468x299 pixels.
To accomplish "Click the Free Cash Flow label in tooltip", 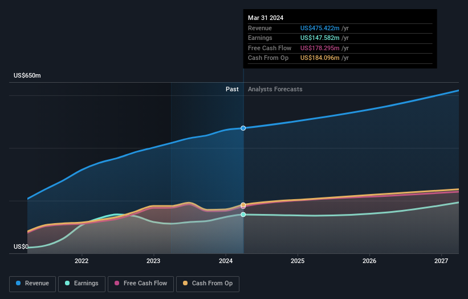I will [270, 48].
